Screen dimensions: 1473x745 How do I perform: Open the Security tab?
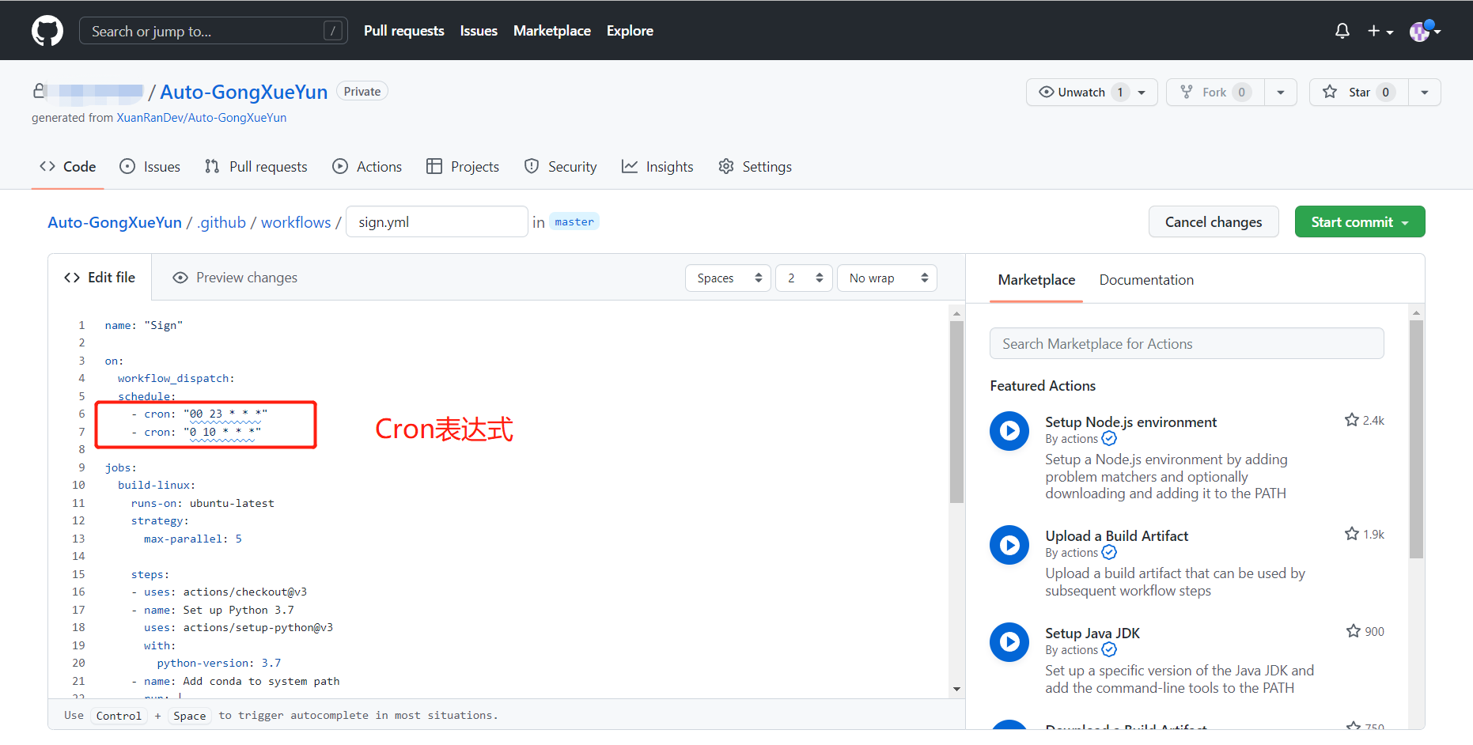click(x=561, y=167)
